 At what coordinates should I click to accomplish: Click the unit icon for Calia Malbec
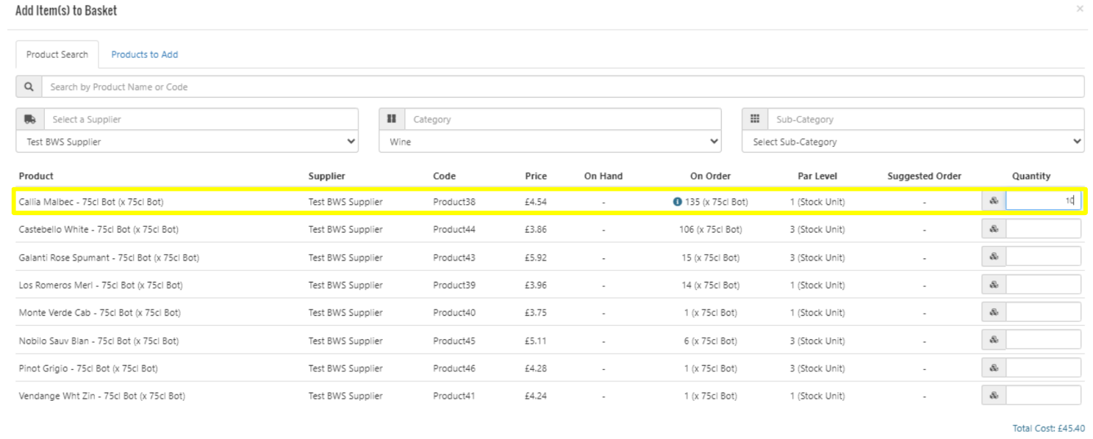pyautogui.click(x=993, y=201)
